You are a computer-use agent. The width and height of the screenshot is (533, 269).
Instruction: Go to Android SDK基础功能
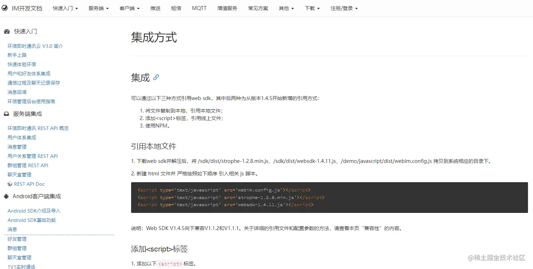[32, 220]
